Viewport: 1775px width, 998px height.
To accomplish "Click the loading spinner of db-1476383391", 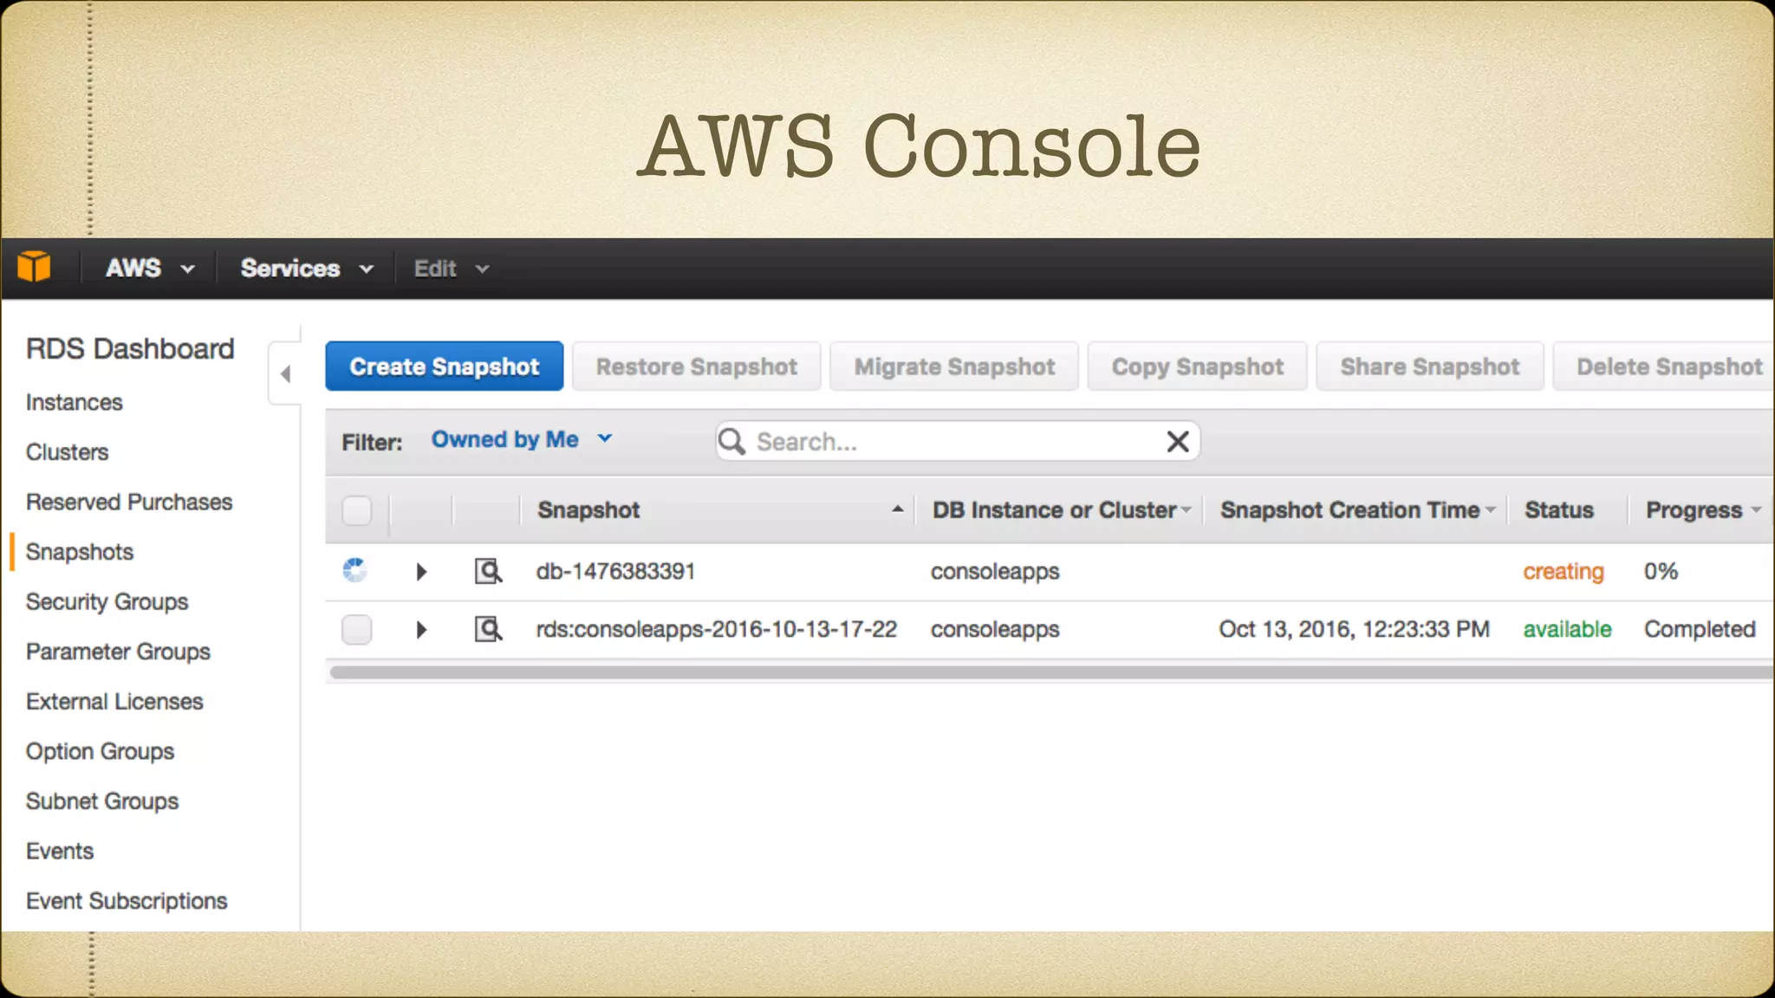I will click(355, 570).
